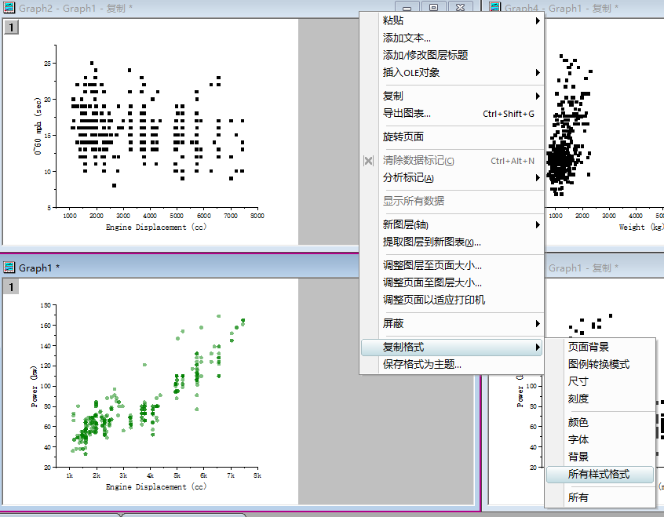
Task: Expand the 插入OLE对象 submenu
Action: (x=538, y=73)
